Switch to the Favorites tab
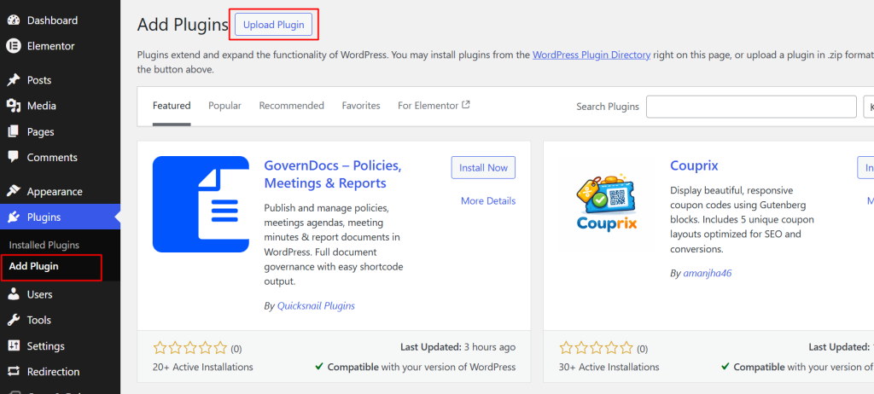Image resolution: width=874 pixels, height=394 pixels. click(361, 106)
